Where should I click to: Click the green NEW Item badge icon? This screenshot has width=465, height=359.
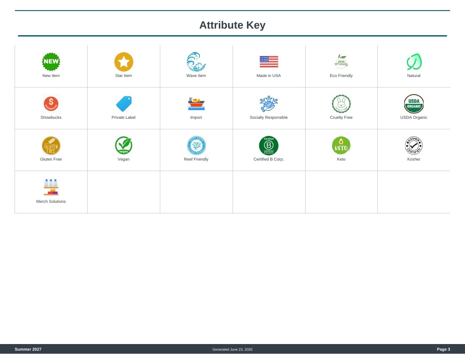(x=51, y=62)
